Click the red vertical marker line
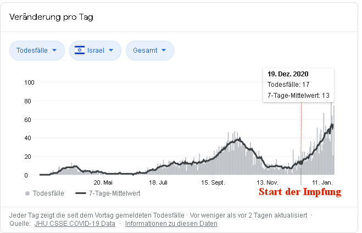 coord(301,143)
